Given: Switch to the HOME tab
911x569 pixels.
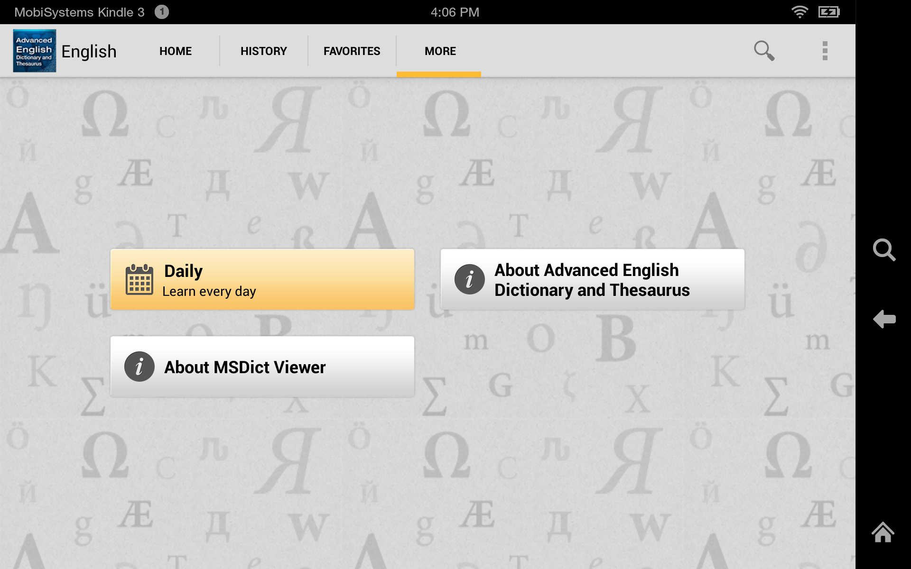Looking at the screenshot, I should click(175, 50).
